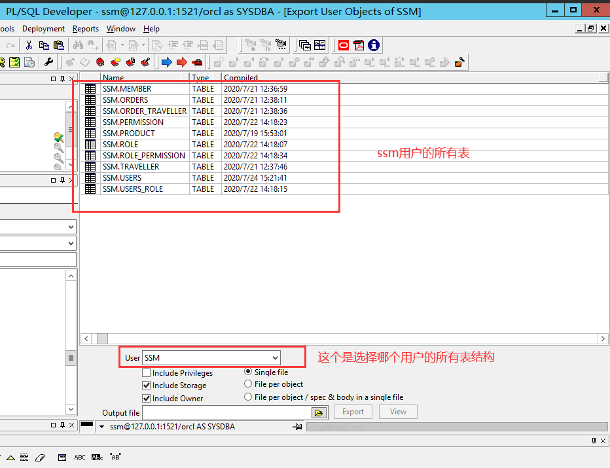Click the ABC icon in bottom toolbar
The width and height of the screenshot is (610, 468).
(80, 457)
